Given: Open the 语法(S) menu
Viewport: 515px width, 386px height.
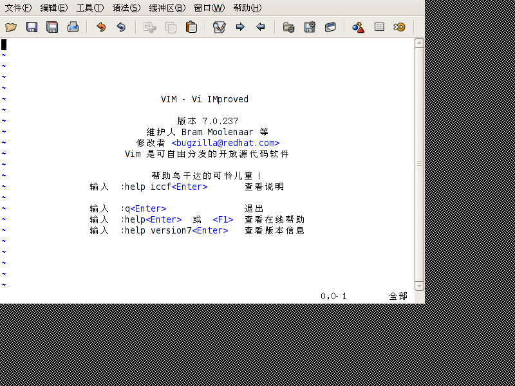Looking at the screenshot, I should click(126, 8).
